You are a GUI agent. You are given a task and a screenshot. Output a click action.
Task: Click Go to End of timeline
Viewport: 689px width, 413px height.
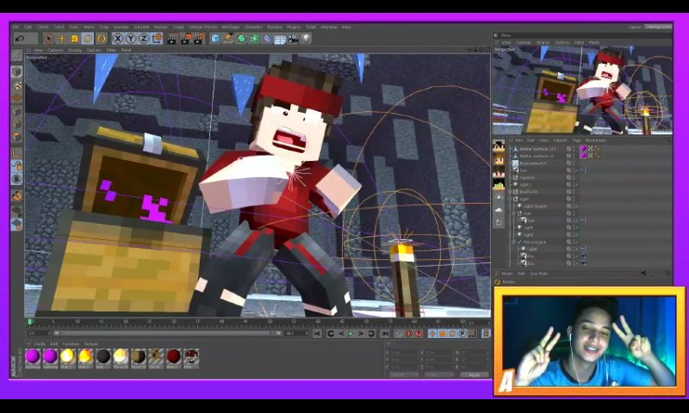tap(385, 334)
